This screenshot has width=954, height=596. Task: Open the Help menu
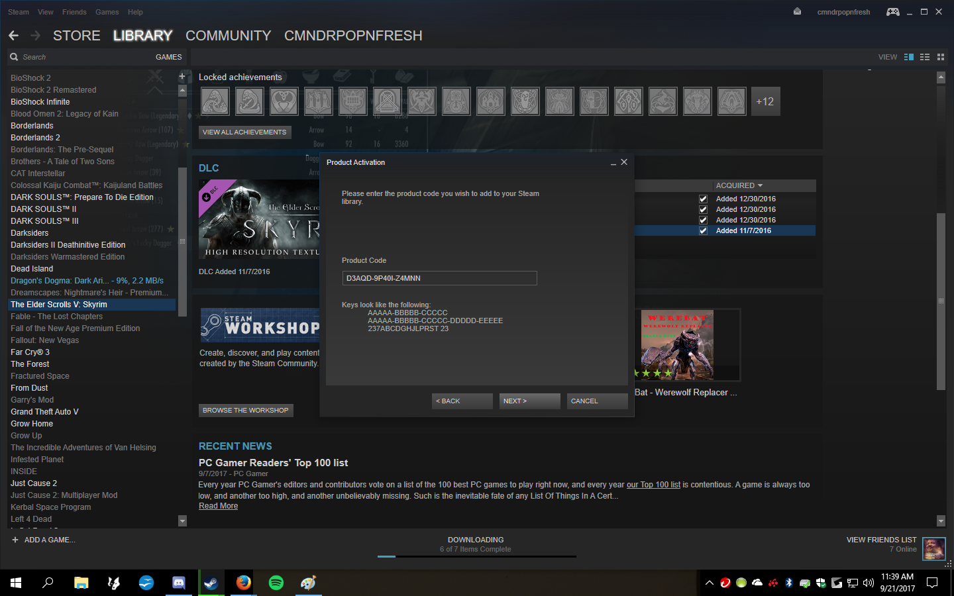pyautogui.click(x=135, y=12)
